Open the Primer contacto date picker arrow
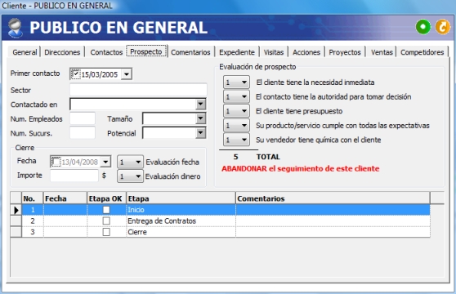Image resolution: width=456 pixels, height=294 pixels. click(x=126, y=74)
